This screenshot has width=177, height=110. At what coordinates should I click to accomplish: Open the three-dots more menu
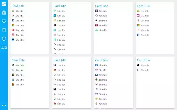(4, 105)
